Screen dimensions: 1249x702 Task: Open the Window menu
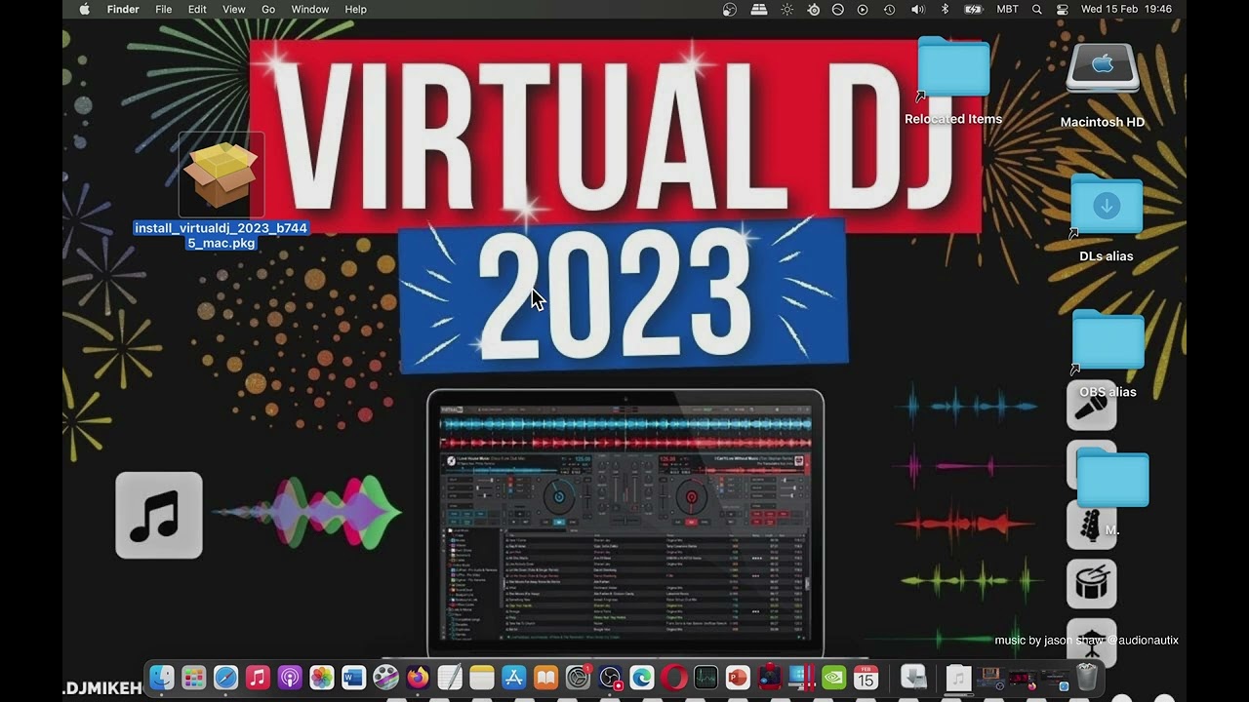(310, 9)
